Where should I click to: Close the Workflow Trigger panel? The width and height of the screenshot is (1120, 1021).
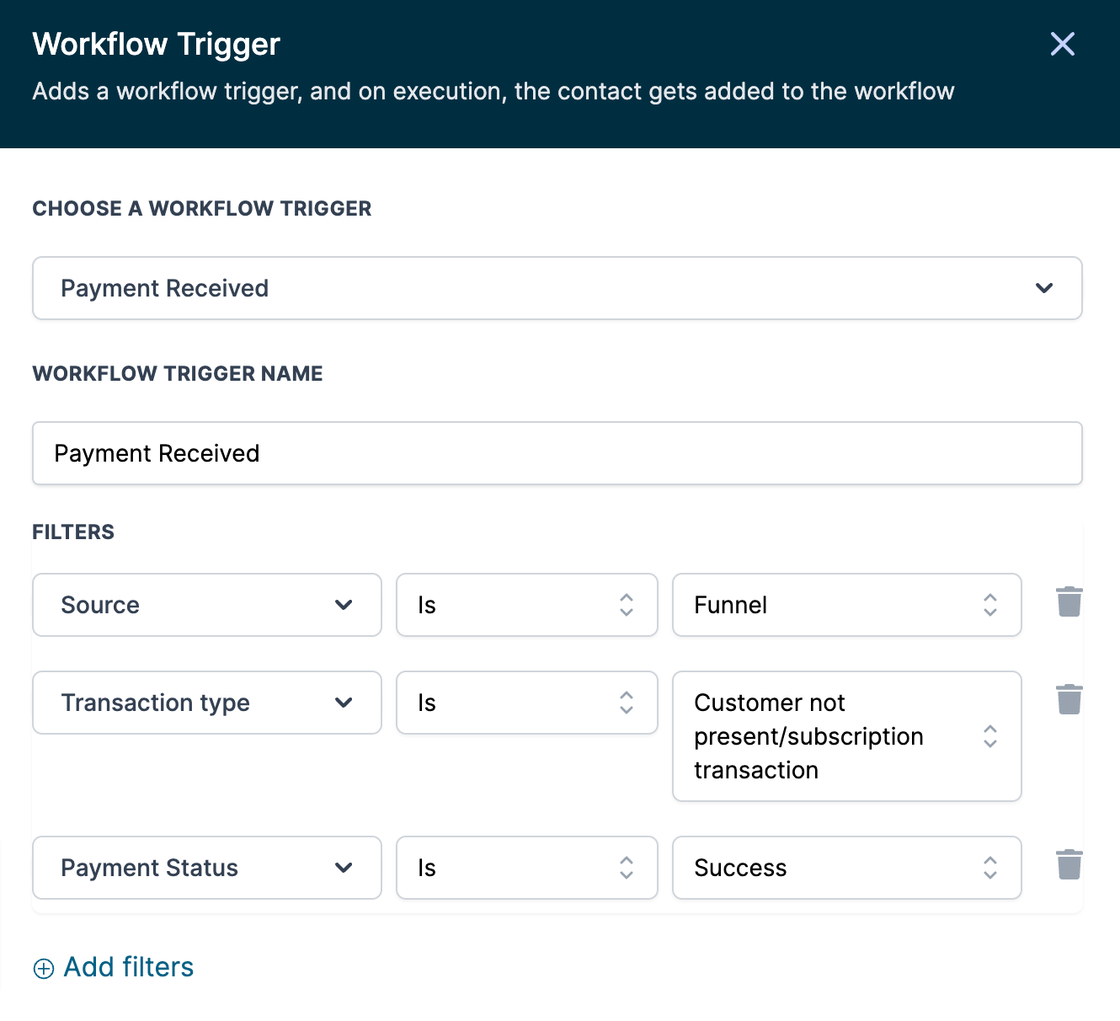1063,44
